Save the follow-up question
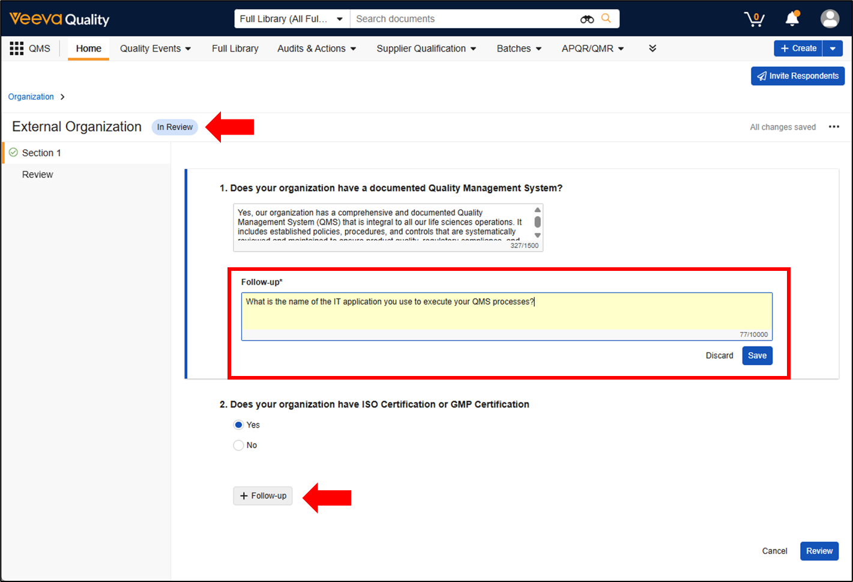 tap(757, 356)
